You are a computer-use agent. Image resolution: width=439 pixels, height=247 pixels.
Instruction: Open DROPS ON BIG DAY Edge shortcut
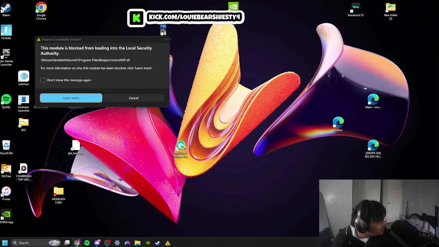(373, 149)
